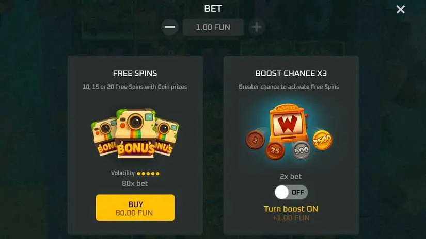The image size is (426, 239).
Task: Click the silver 500 coin
Action: coord(301,150)
